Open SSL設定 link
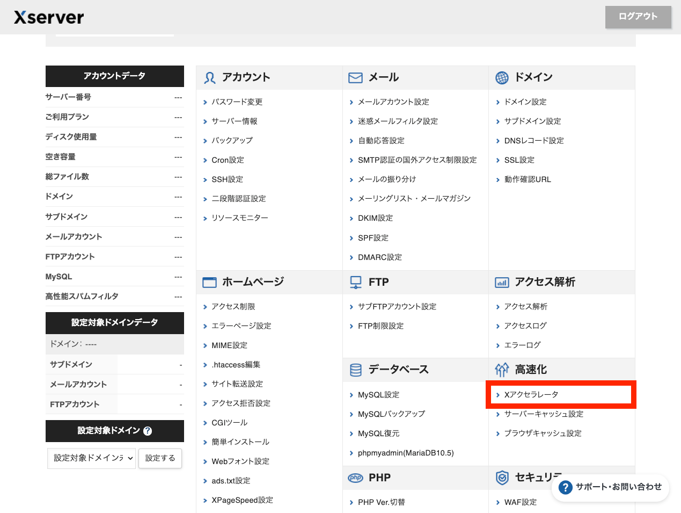This screenshot has width=681, height=513. 519,160
